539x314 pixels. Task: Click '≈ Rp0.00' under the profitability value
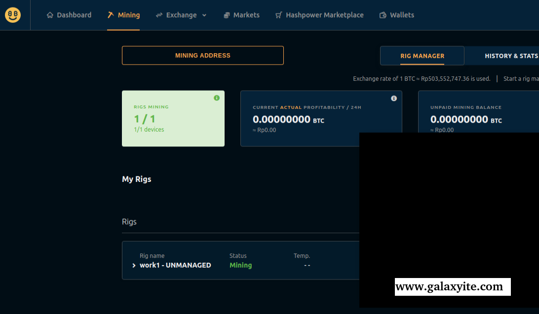pos(265,130)
